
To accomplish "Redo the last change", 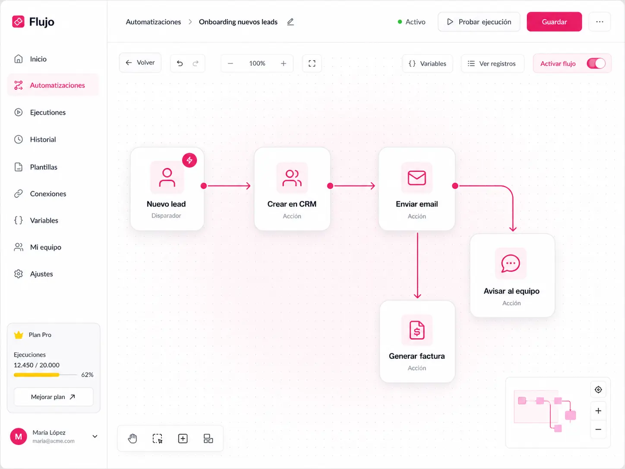I will click(x=196, y=63).
